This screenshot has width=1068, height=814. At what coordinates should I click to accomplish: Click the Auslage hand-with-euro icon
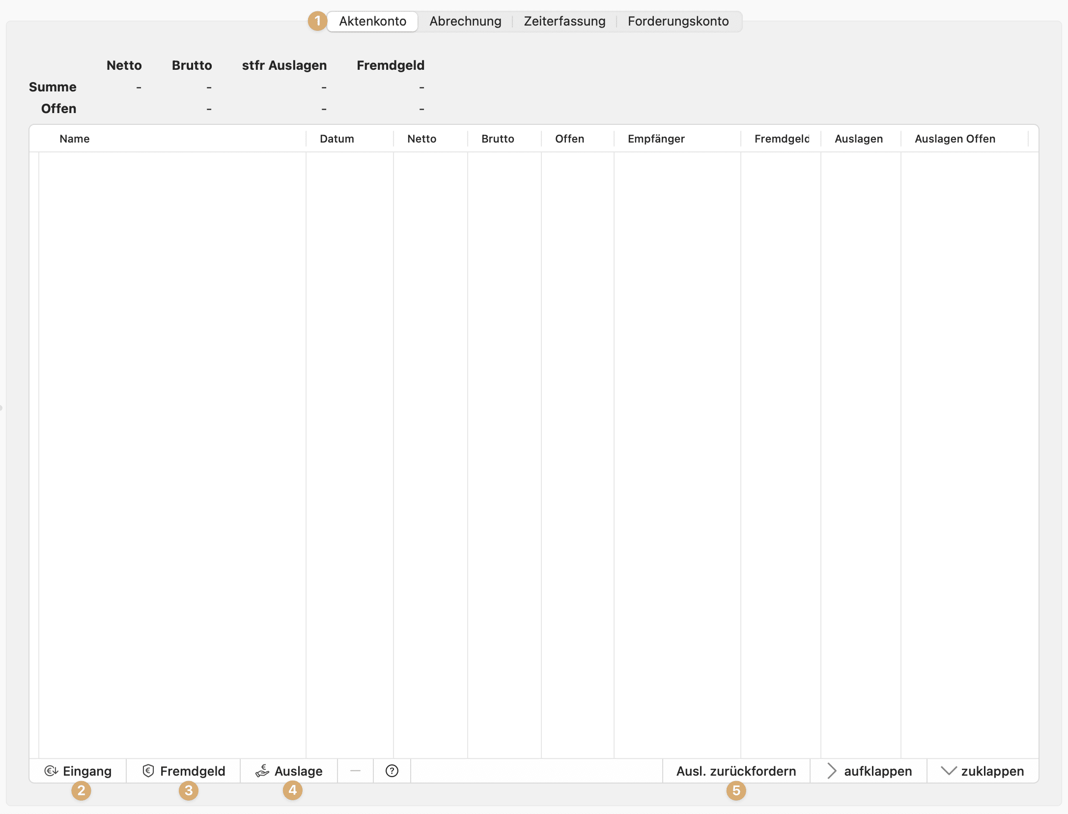262,771
